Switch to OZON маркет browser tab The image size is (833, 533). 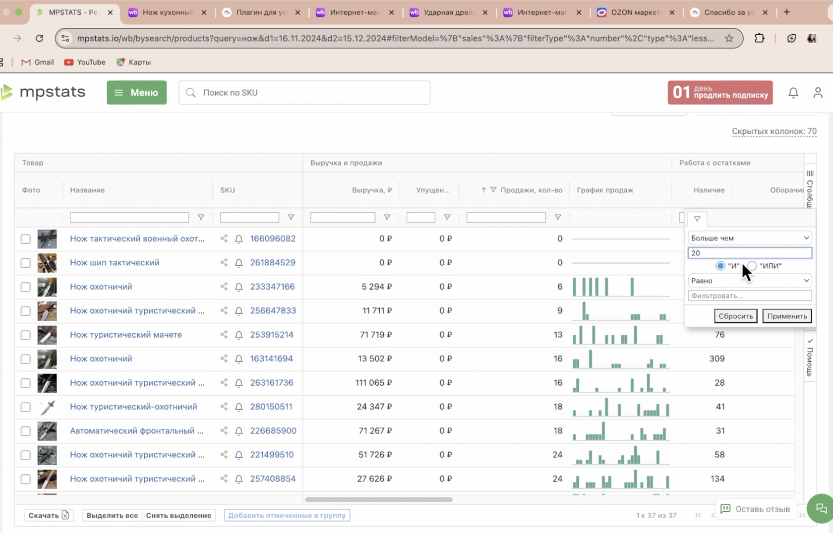click(636, 12)
